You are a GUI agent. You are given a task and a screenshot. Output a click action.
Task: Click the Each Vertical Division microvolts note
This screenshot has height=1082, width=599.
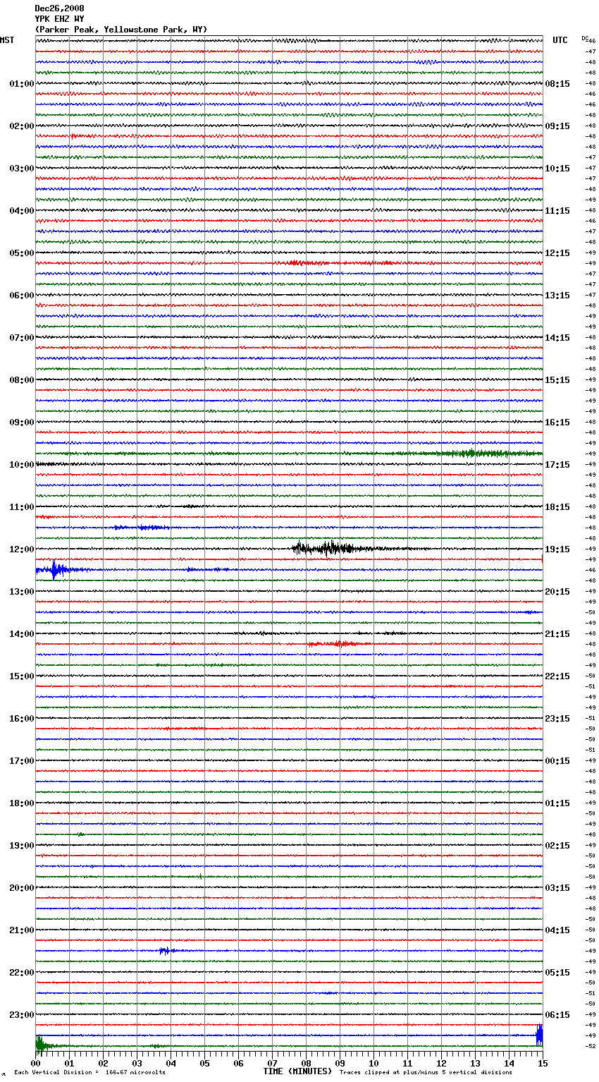tap(89, 1072)
